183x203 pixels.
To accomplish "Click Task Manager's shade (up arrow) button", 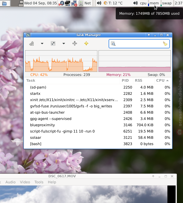I will click(149, 35).
